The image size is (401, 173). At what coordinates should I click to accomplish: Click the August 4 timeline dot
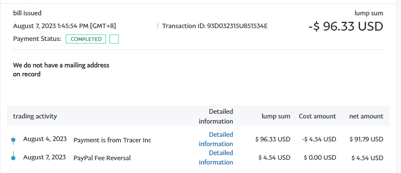13,140
